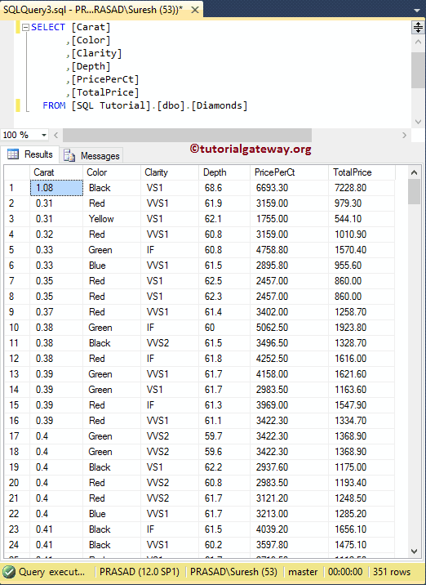The width and height of the screenshot is (426, 585).
Task: Select the TotalPrice column header
Action: click(x=362, y=172)
